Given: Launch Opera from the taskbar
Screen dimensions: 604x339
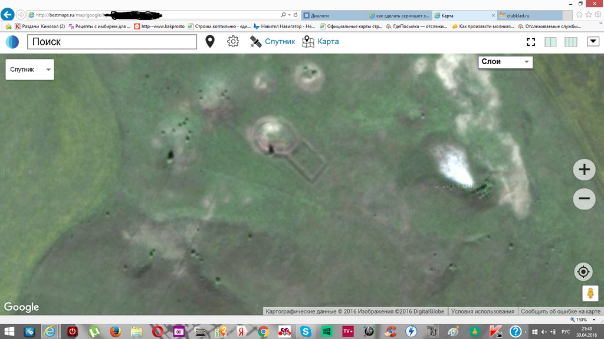Looking at the screenshot, I should tap(157, 331).
